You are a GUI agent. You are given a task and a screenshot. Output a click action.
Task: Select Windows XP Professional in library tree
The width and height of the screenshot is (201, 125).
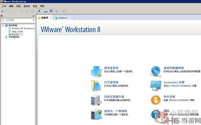click(23, 28)
